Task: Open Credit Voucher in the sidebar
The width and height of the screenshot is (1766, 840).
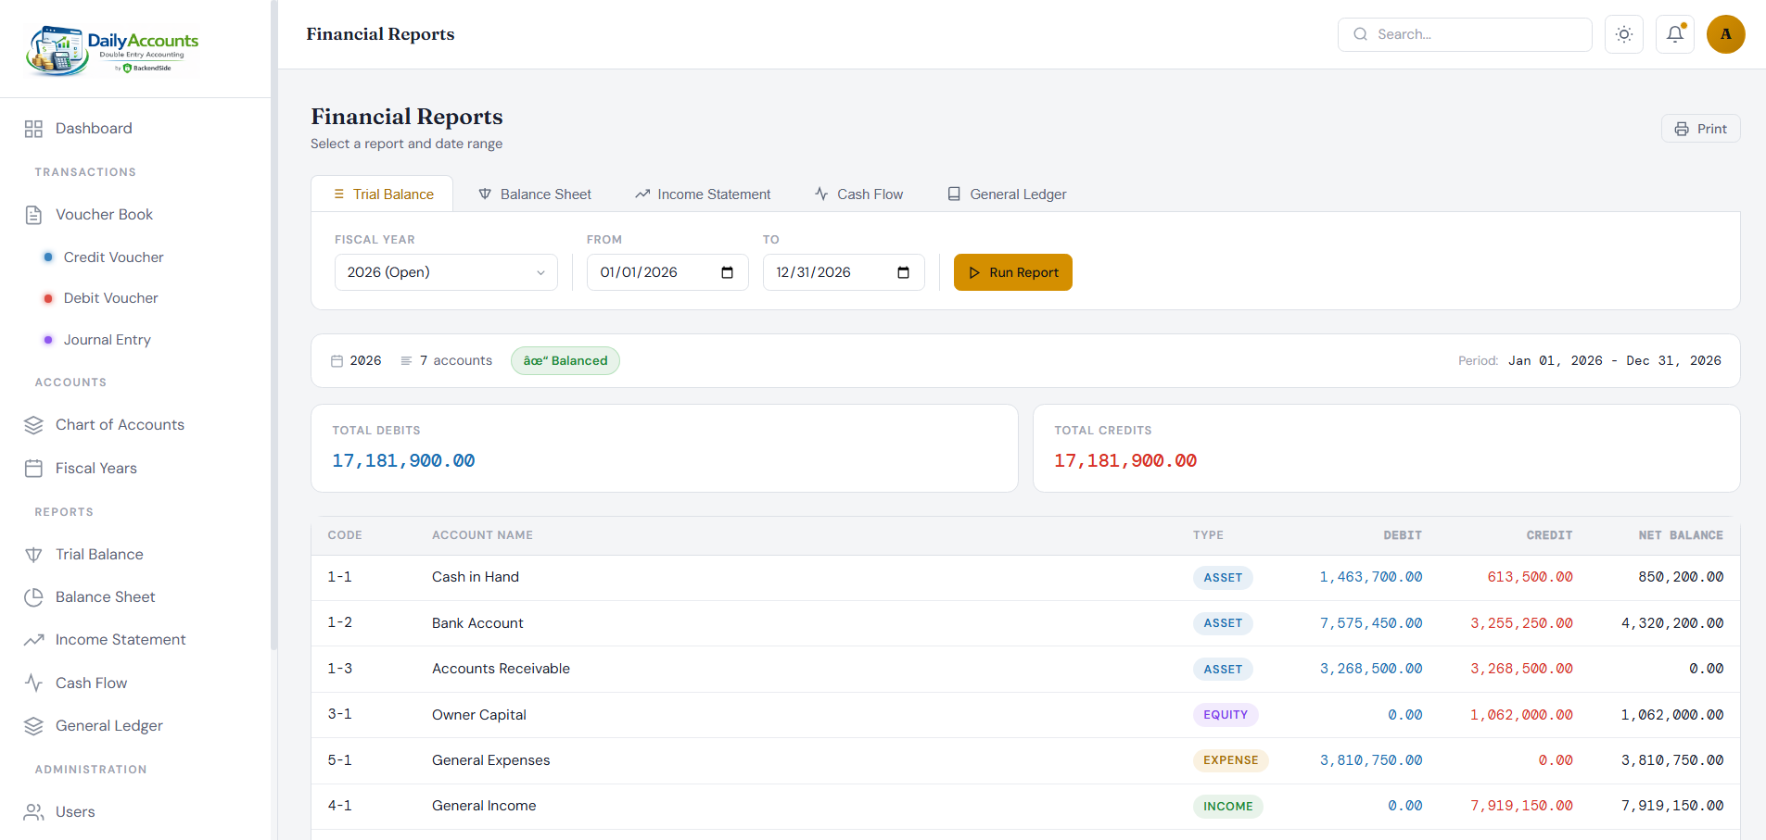Action: [x=113, y=257]
